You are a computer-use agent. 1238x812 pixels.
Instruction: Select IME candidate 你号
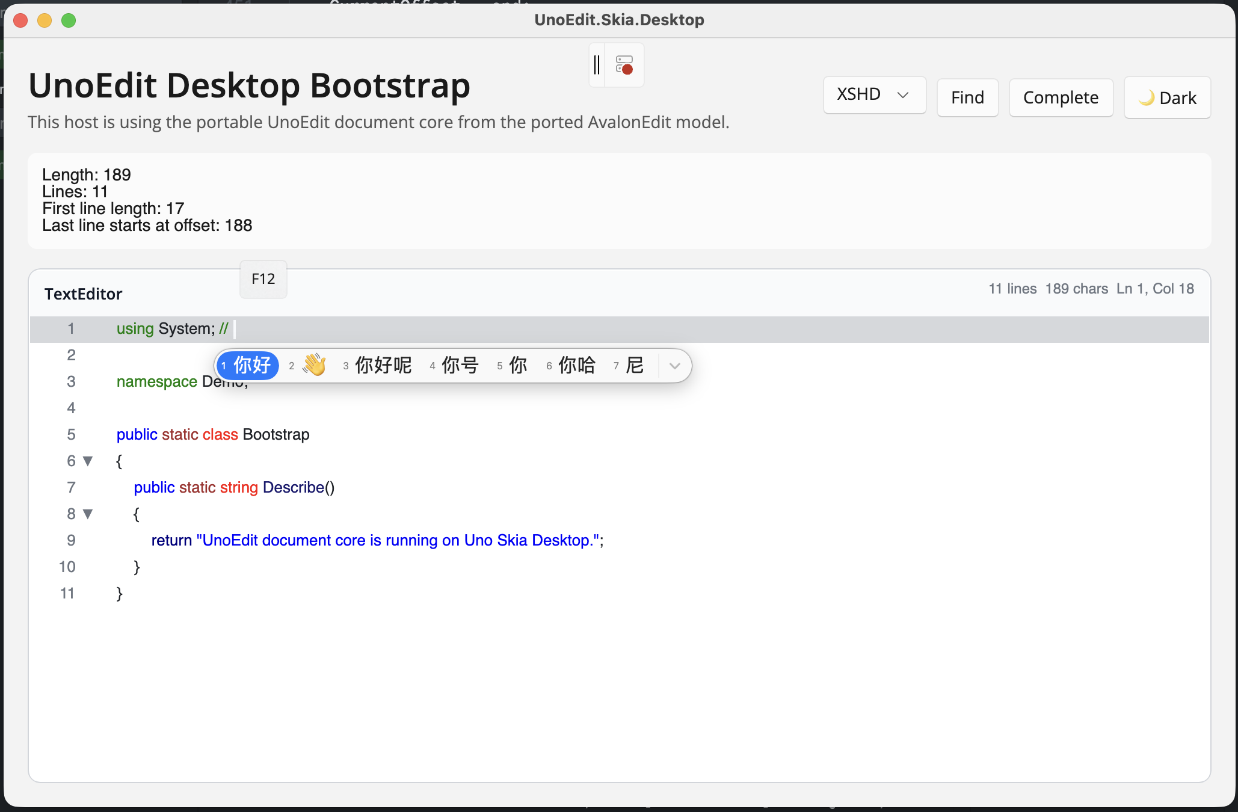[455, 365]
